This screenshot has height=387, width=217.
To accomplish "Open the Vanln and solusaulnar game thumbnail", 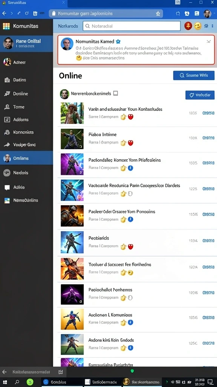I will [x=72, y=113].
